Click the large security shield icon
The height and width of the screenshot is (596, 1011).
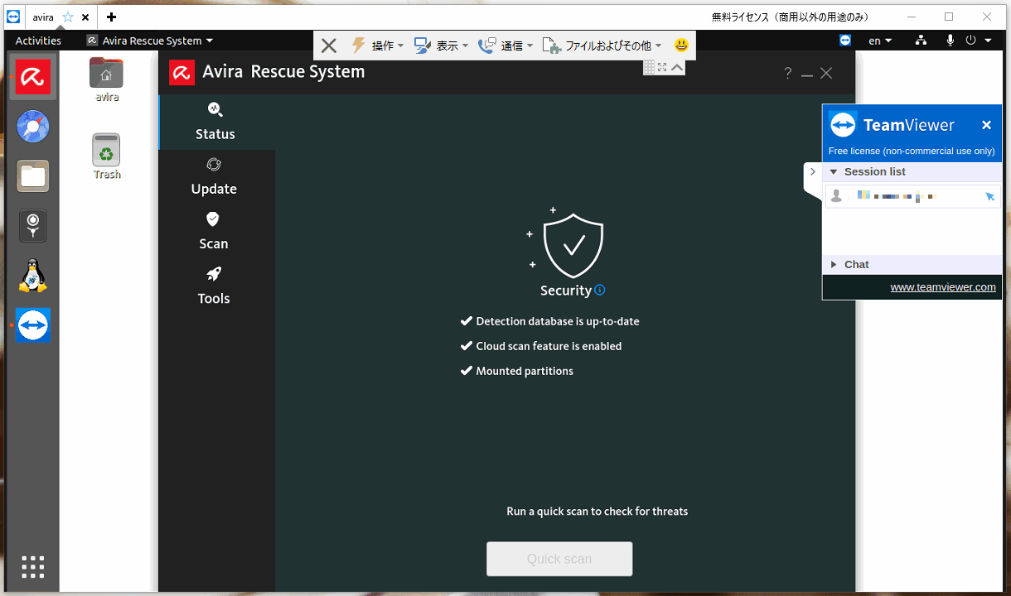[x=573, y=244]
